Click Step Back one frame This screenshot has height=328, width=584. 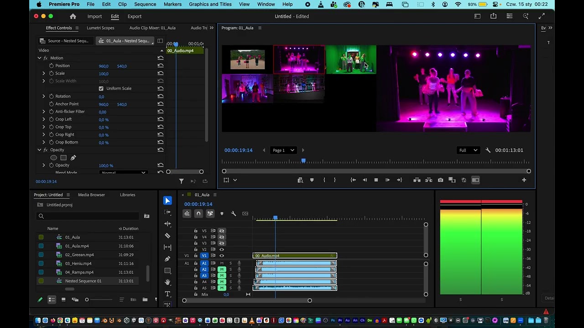[365, 180]
